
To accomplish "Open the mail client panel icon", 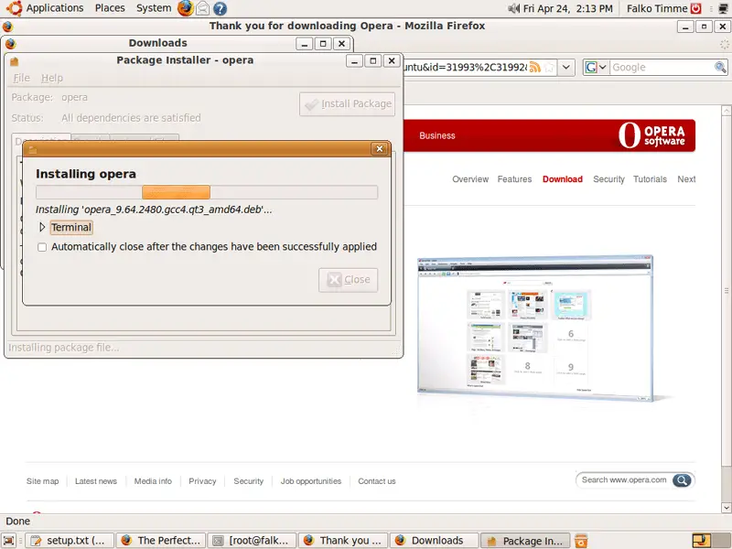I will pyautogui.click(x=202, y=8).
